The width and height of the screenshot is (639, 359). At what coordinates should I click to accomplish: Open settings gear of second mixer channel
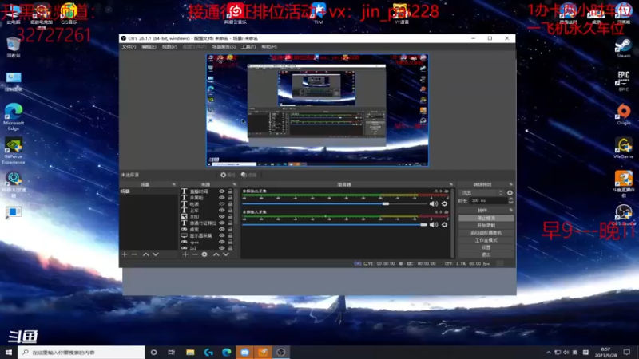coord(444,225)
